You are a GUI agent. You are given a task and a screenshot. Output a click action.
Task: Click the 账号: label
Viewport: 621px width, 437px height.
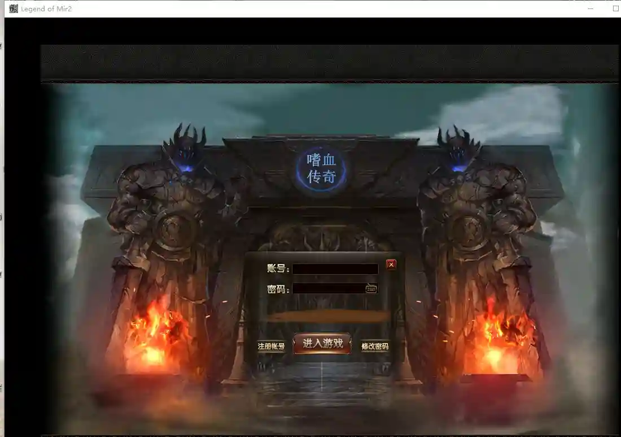pyautogui.click(x=278, y=269)
